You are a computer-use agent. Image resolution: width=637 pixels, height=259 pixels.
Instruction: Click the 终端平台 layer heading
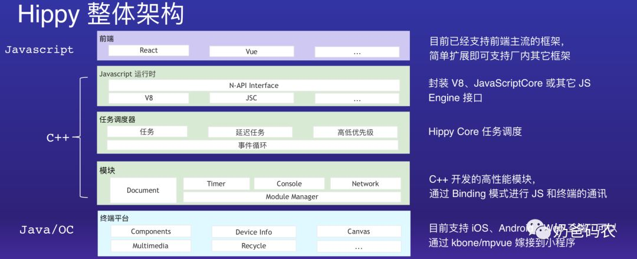114,218
